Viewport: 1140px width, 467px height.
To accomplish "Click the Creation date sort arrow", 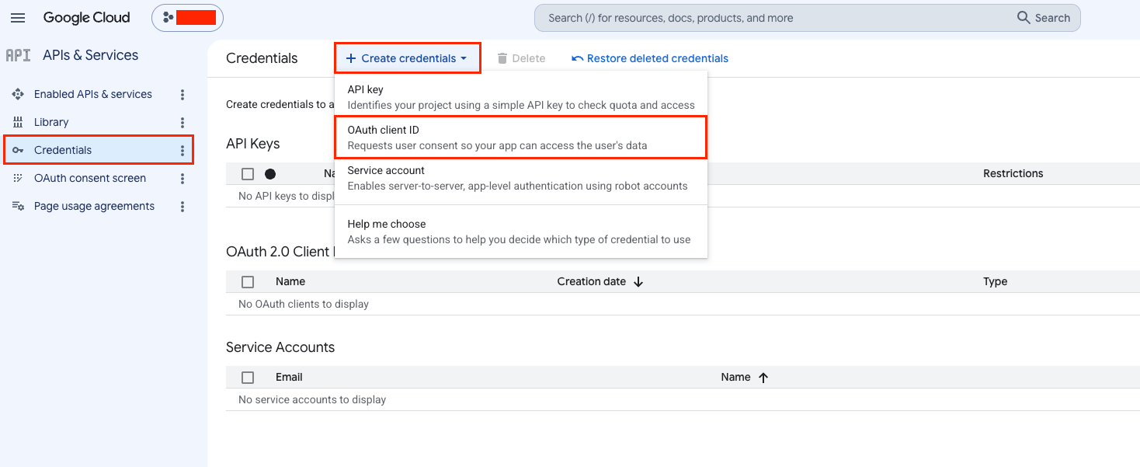I will click(638, 282).
